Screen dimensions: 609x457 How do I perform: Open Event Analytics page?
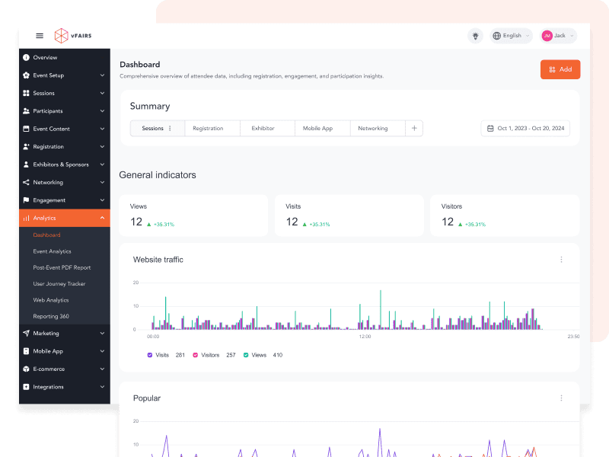pyautogui.click(x=52, y=251)
